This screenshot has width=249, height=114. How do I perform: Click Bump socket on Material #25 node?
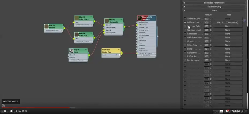(x=137, y=43)
